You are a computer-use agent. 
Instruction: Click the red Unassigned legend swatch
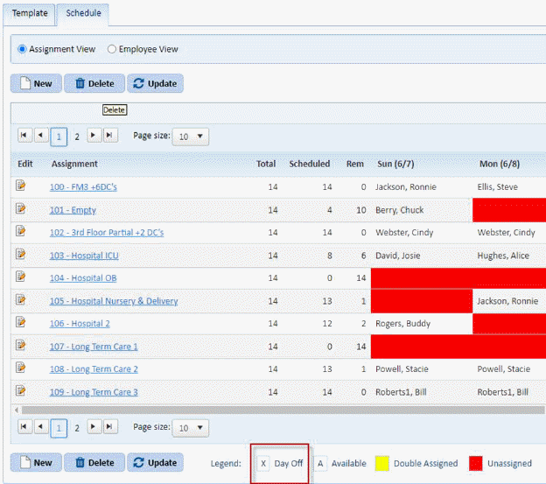(x=476, y=463)
